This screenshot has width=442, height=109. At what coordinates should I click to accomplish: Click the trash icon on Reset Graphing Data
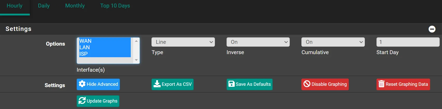381,84
